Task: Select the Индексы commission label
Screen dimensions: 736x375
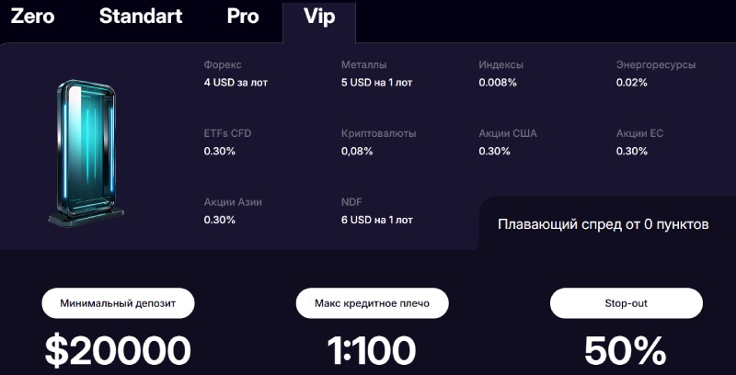Action: pyautogui.click(x=500, y=65)
